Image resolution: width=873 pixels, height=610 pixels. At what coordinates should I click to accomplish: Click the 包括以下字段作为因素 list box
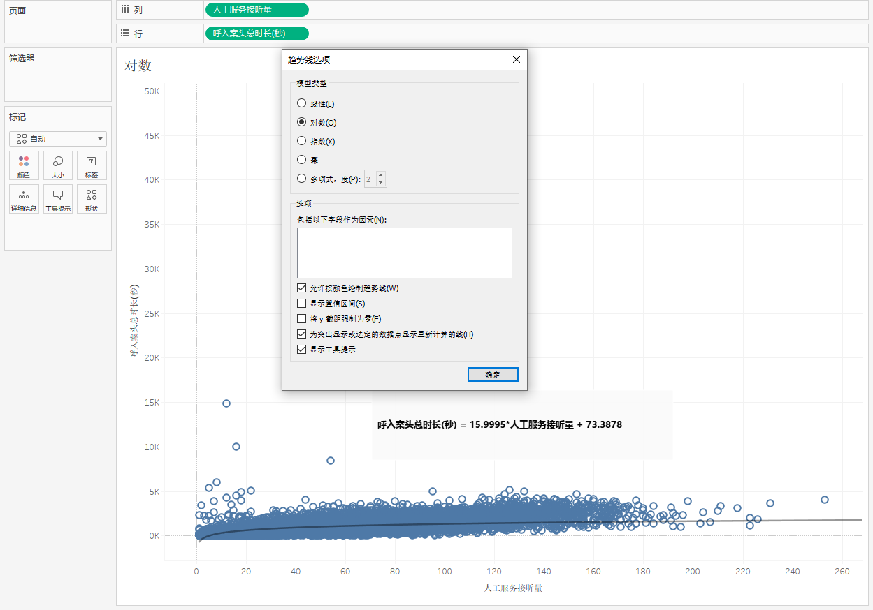pos(405,253)
